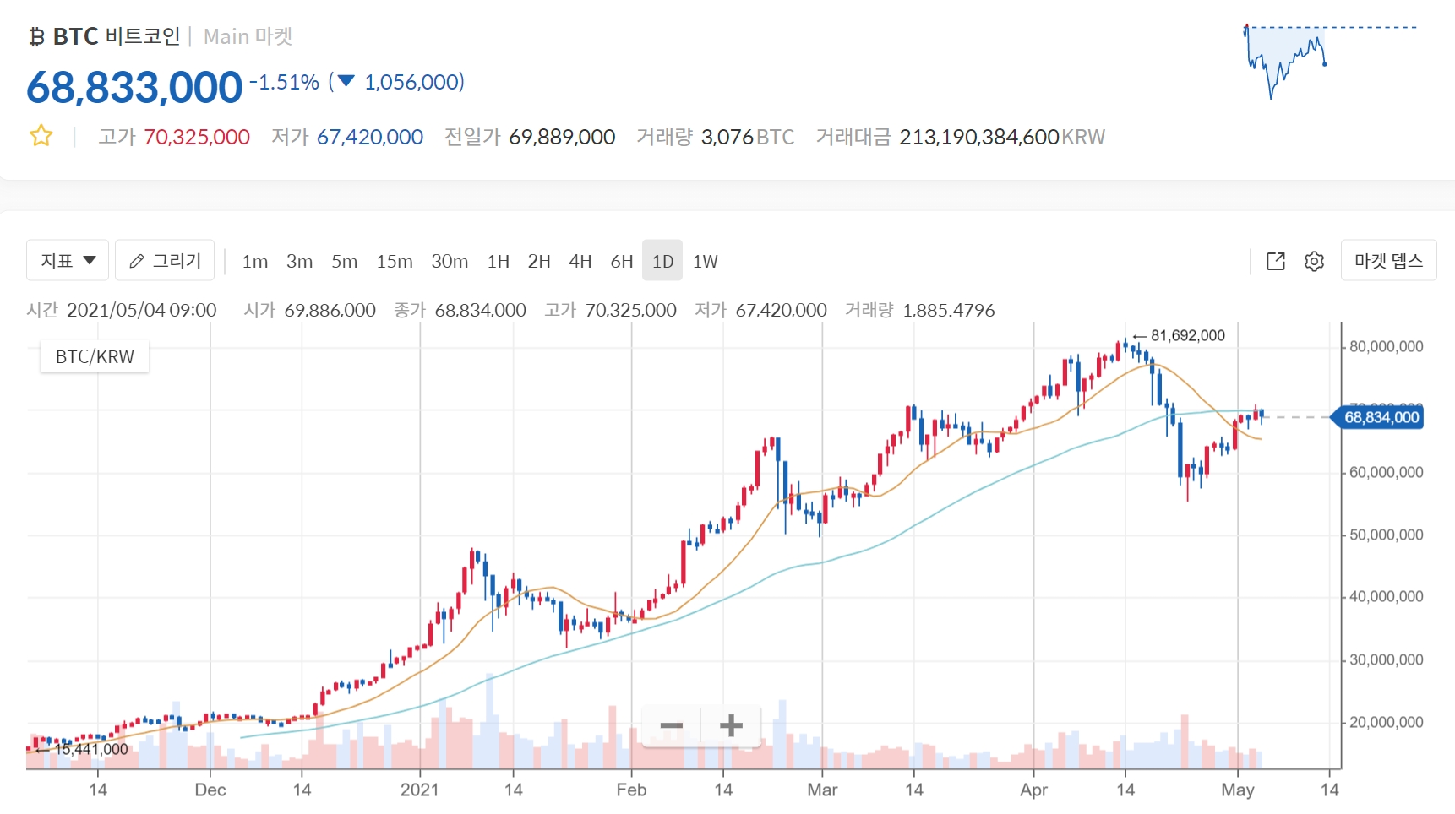Click trade amount 213,190,384,600 KRW
The width and height of the screenshot is (1455, 814).
click(1002, 137)
